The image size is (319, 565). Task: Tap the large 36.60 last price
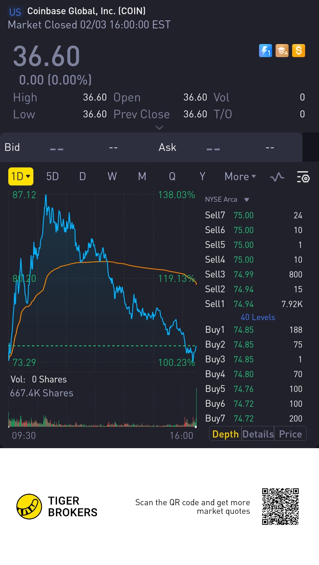pos(47,56)
